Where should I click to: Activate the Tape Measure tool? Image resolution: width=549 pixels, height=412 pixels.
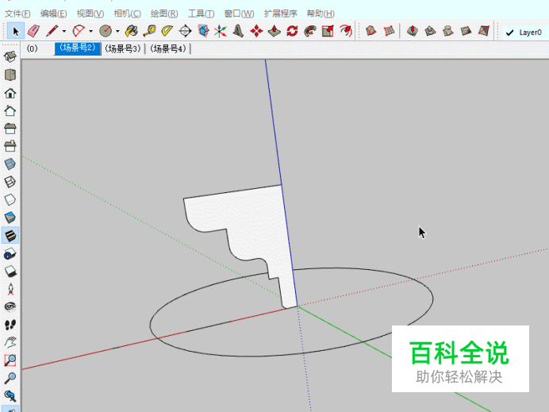pos(149,31)
